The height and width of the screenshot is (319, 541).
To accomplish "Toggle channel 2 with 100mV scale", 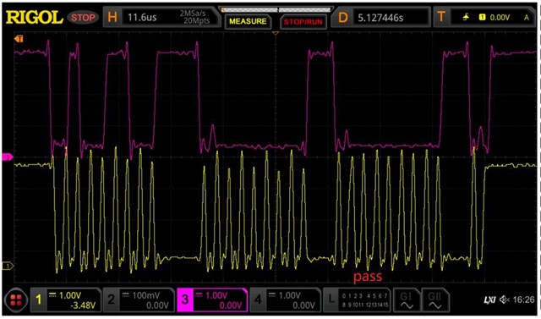I will tap(139, 300).
